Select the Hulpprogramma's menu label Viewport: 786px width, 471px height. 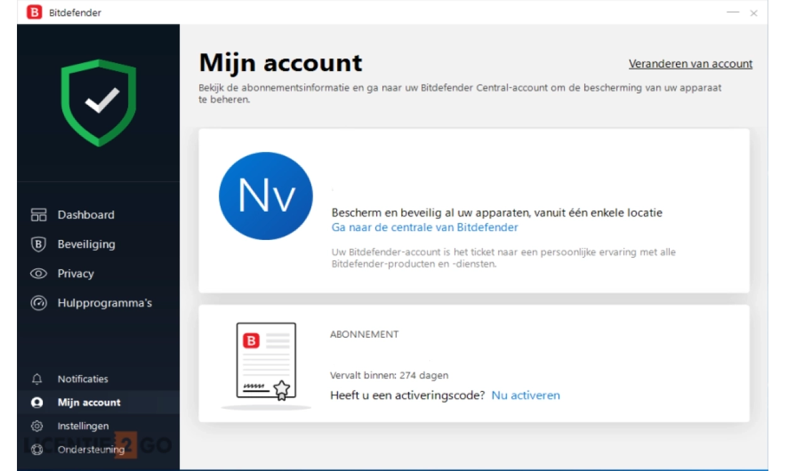point(104,303)
